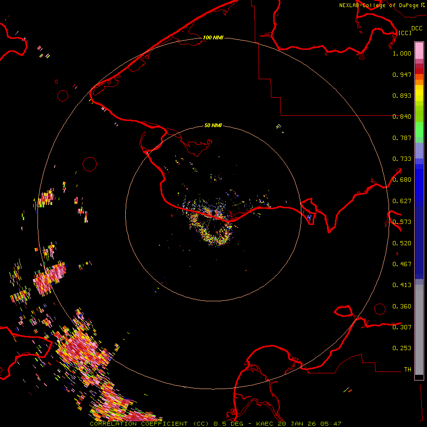Click the 0.573 color scale value

tap(402, 222)
